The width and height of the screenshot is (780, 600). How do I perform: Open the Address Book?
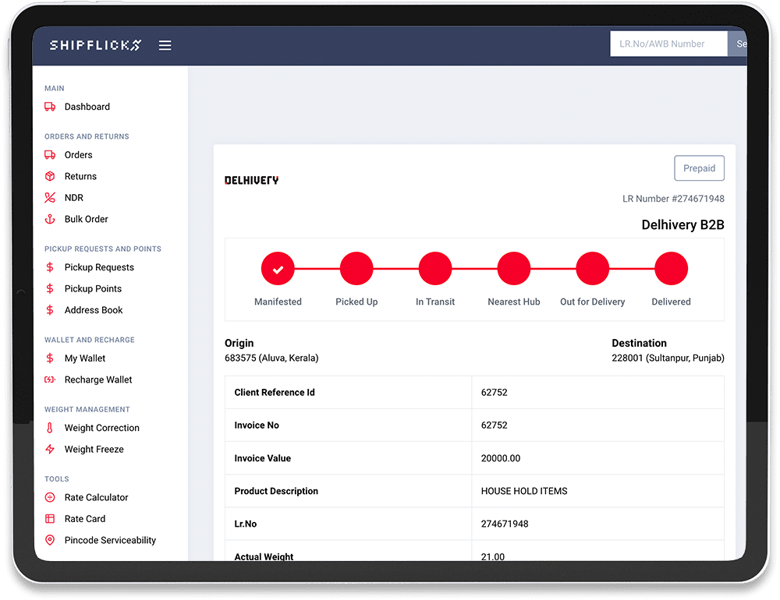pos(94,309)
